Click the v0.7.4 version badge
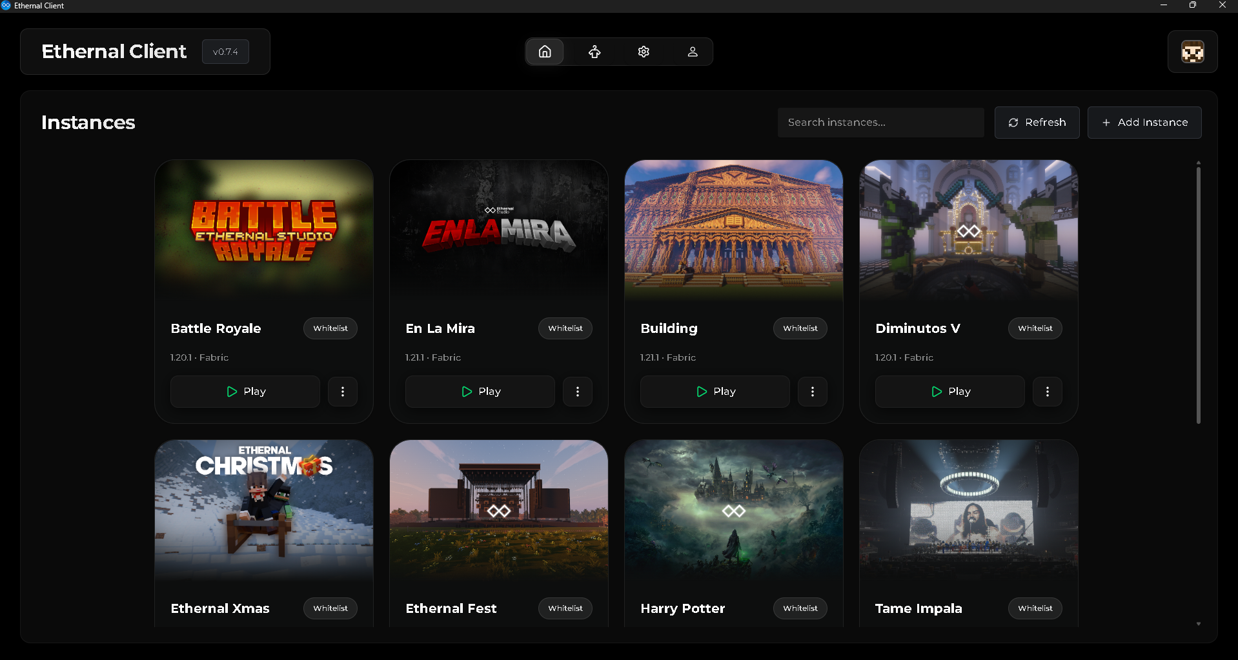 click(x=225, y=51)
